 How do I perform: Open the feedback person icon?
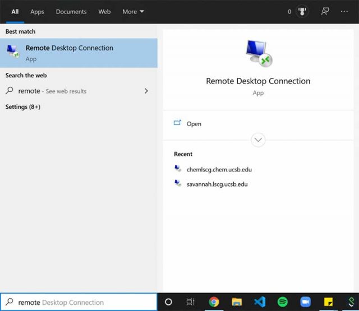pyautogui.click(x=325, y=11)
